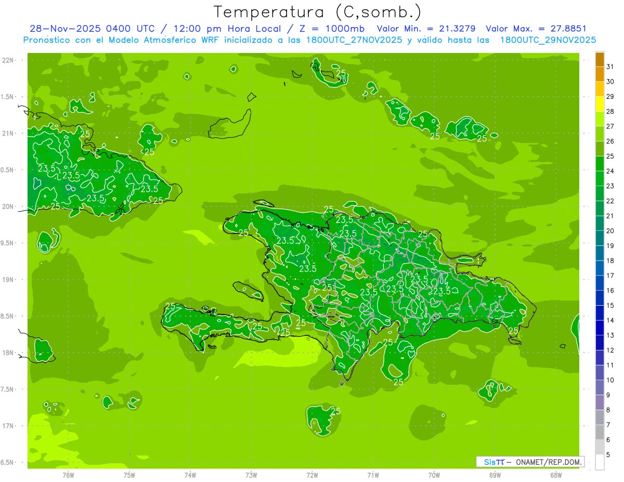The image size is (624, 482).
Task: Click the "8" value on the color scale
Action: click(x=608, y=410)
